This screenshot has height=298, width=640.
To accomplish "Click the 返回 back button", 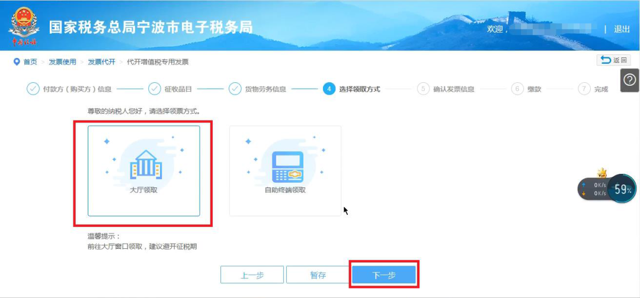I will pos(613,60).
